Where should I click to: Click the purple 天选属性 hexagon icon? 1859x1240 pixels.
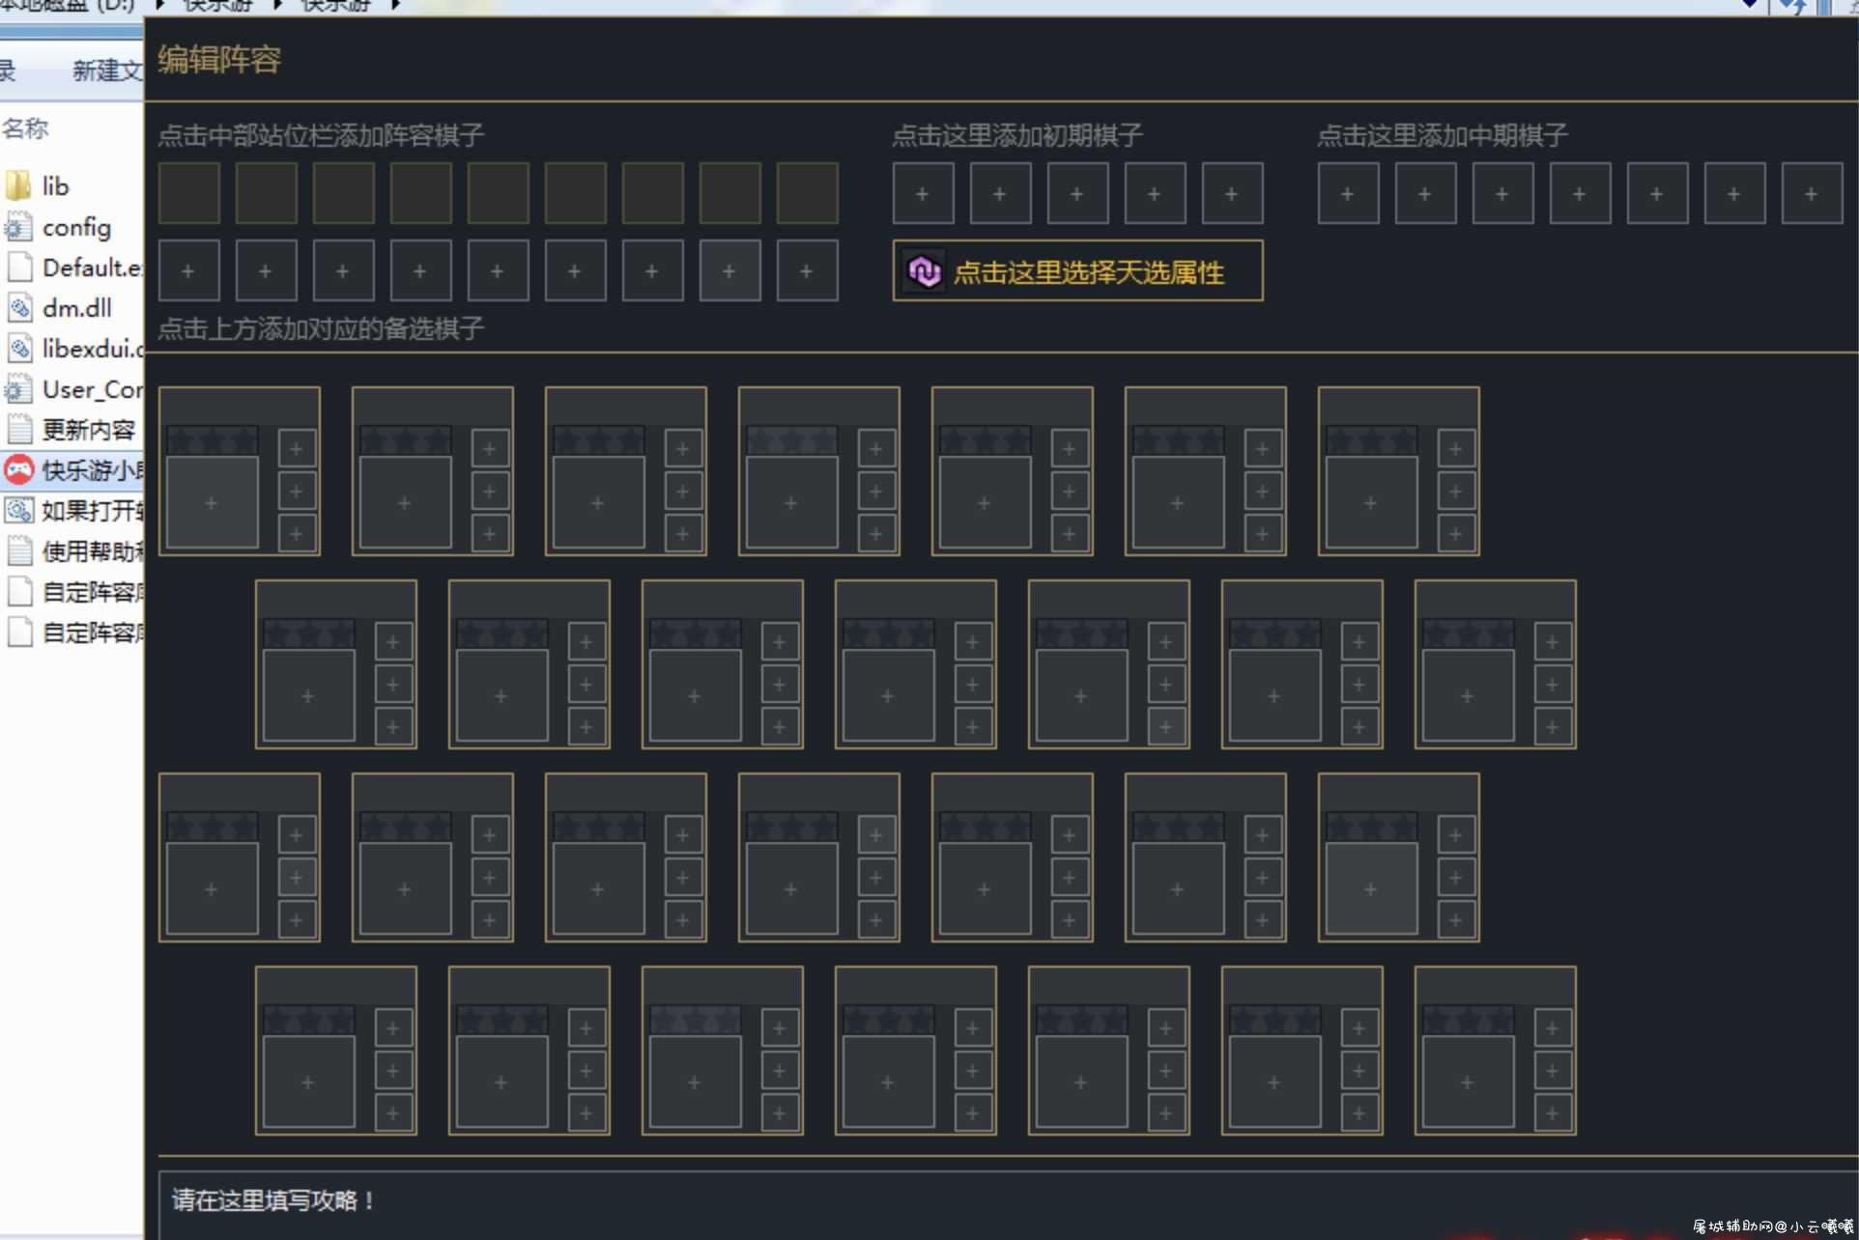coord(924,271)
